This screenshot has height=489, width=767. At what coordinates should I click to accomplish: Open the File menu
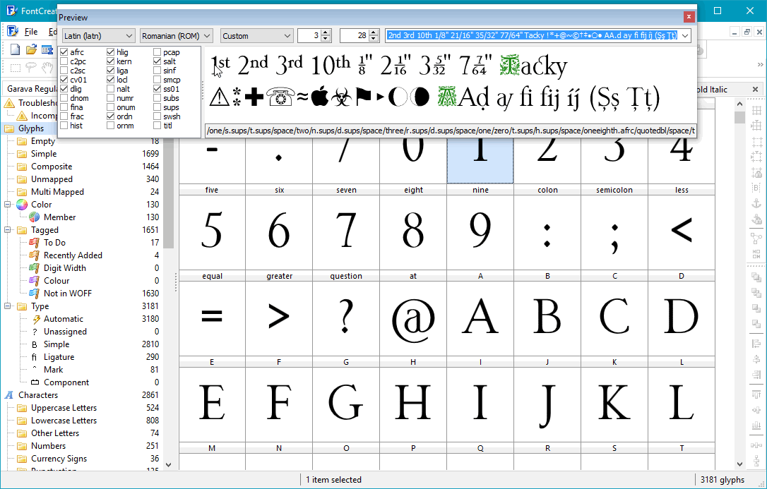pos(31,32)
